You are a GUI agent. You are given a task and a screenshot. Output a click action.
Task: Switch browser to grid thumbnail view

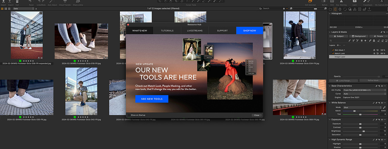coord(2,8)
